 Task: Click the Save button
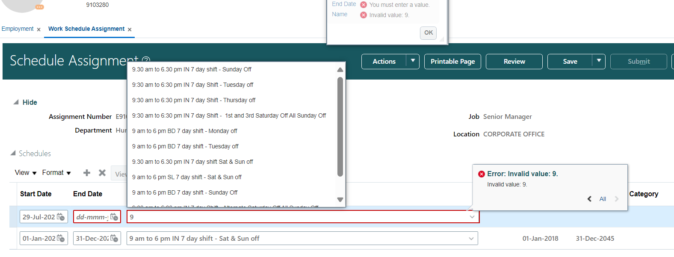(x=570, y=62)
